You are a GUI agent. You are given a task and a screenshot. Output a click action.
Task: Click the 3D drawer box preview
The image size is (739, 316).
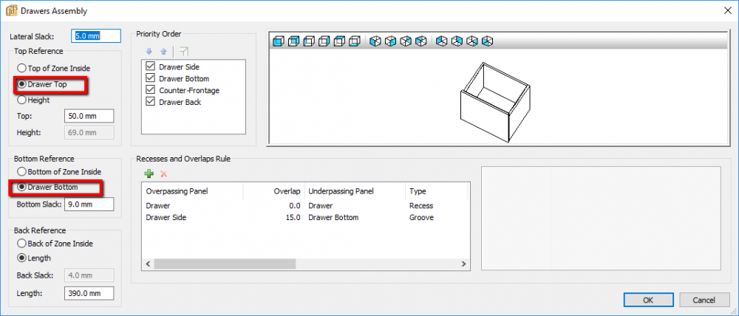point(497,102)
